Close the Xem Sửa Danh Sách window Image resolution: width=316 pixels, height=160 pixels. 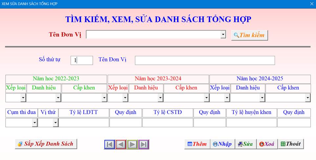coord(312,4)
